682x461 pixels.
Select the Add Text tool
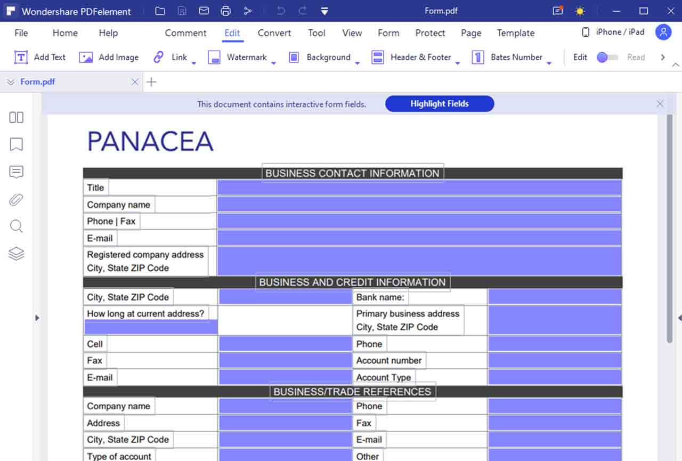40,57
